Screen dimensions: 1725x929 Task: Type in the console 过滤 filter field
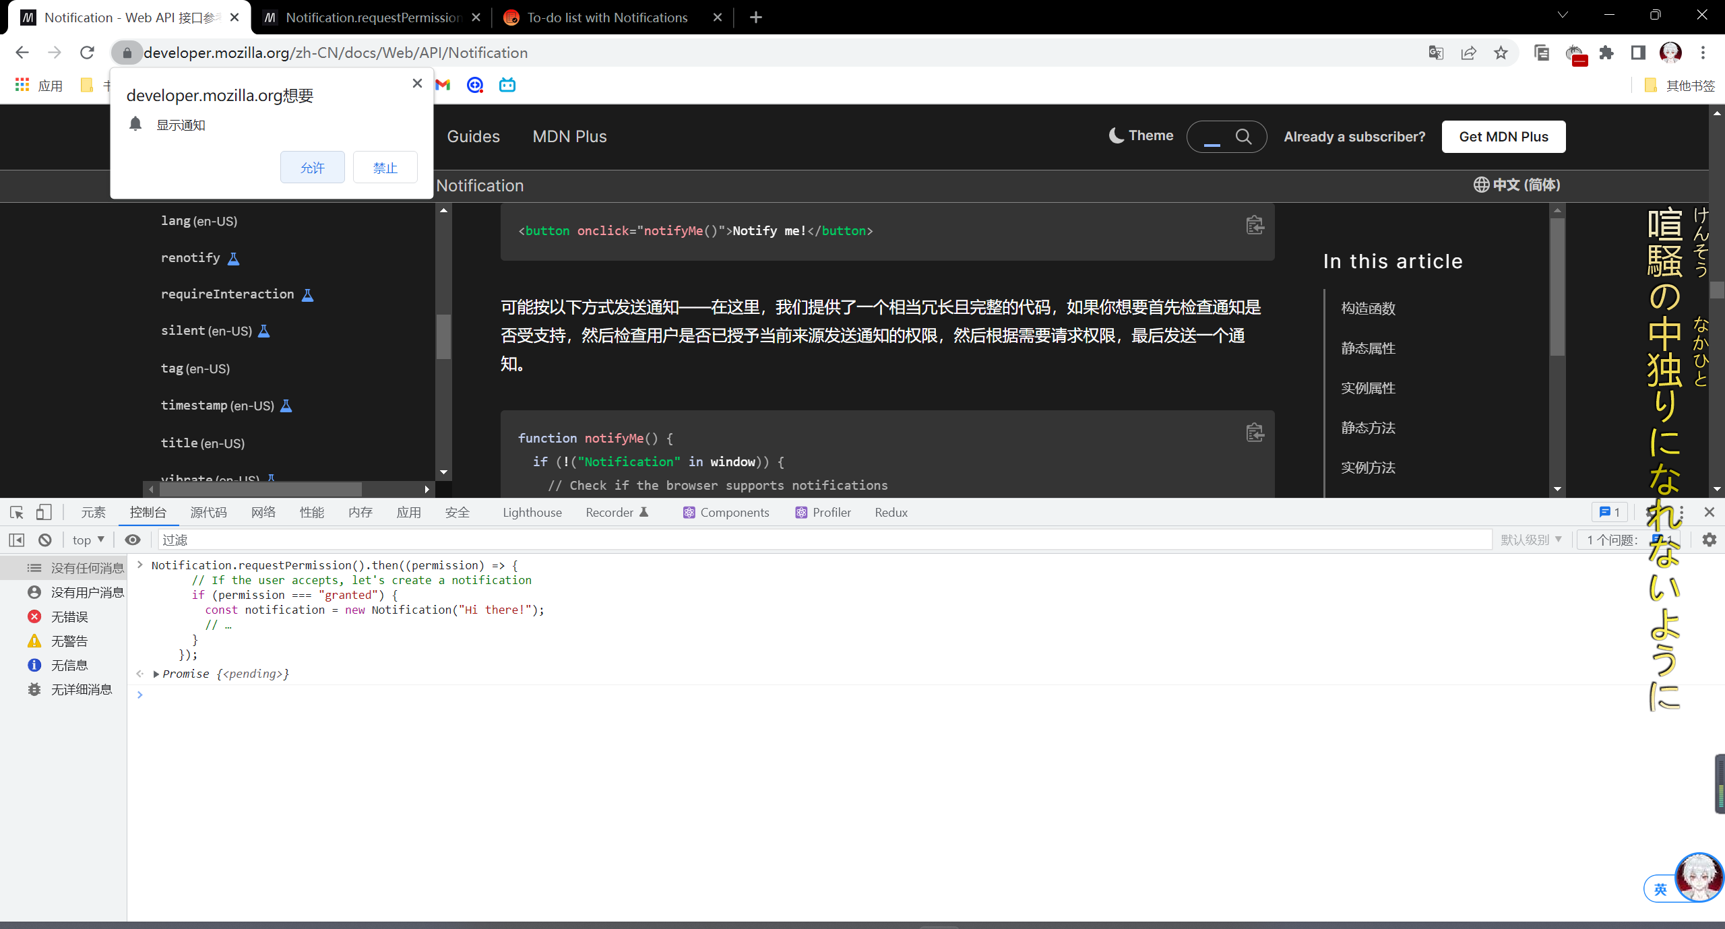[x=472, y=540]
